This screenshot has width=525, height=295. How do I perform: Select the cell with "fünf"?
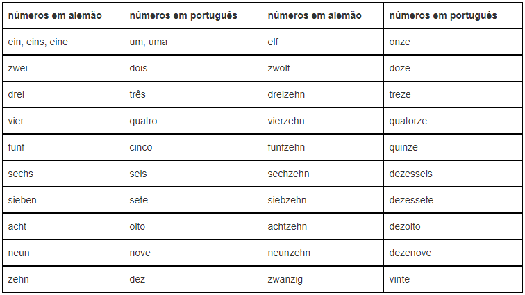coord(17,148)
